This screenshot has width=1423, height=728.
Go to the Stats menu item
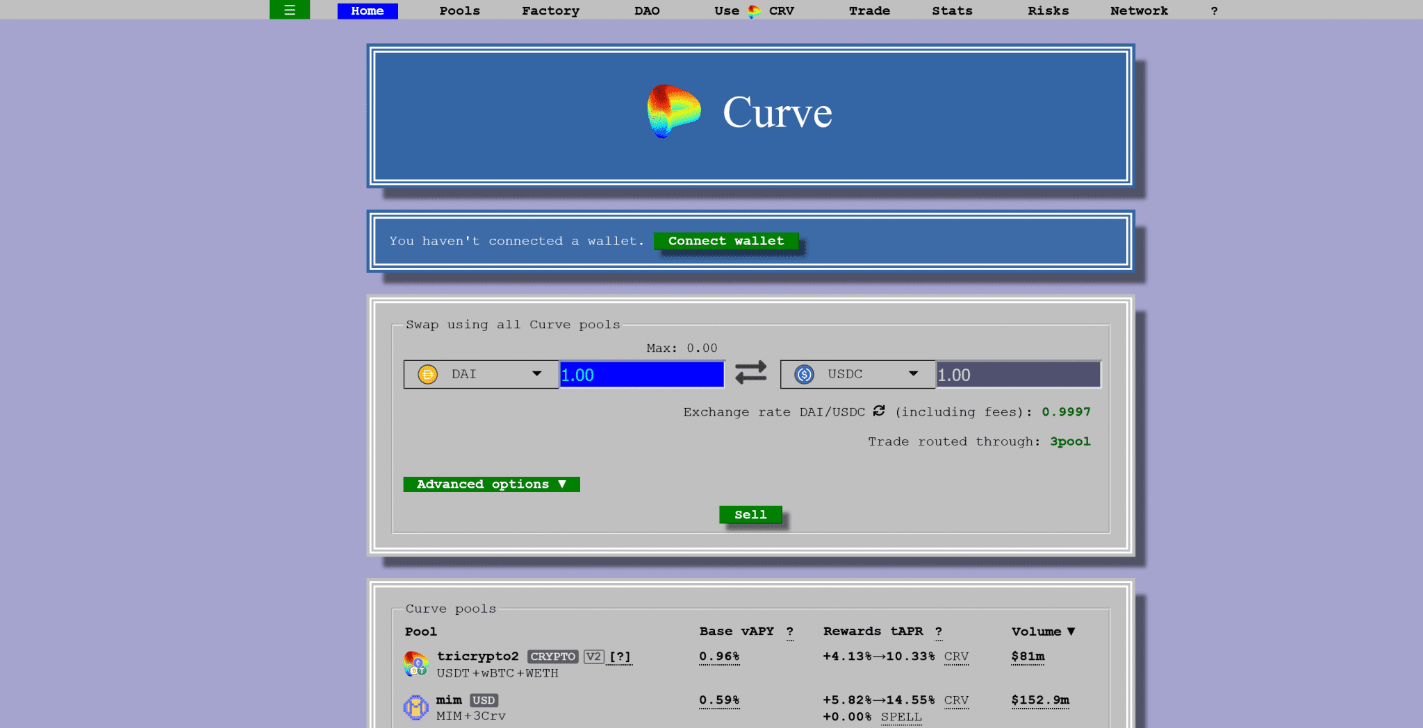pyautogui.click(x=952, y=11)
